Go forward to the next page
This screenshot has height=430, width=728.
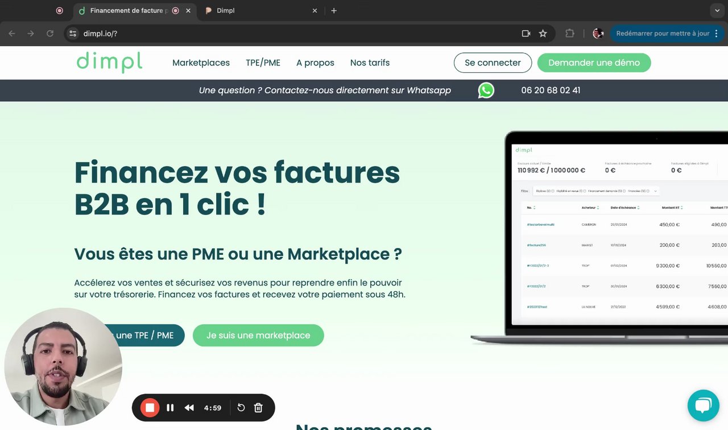click(31, 34)
